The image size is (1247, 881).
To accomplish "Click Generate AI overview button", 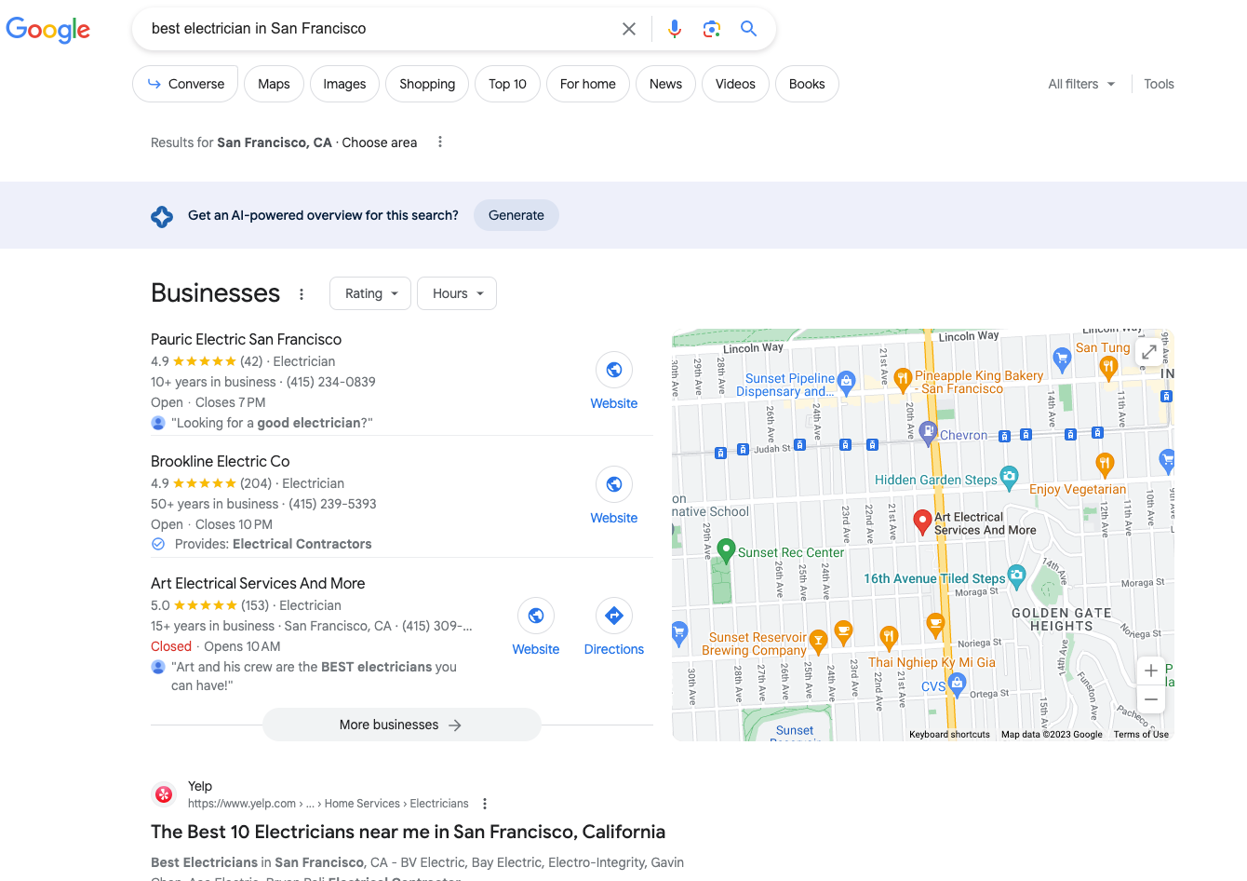I will [516, 215].
